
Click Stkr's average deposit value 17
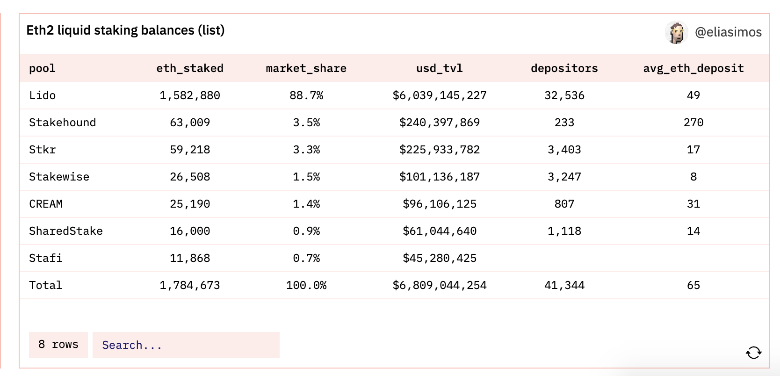(693, 150)
